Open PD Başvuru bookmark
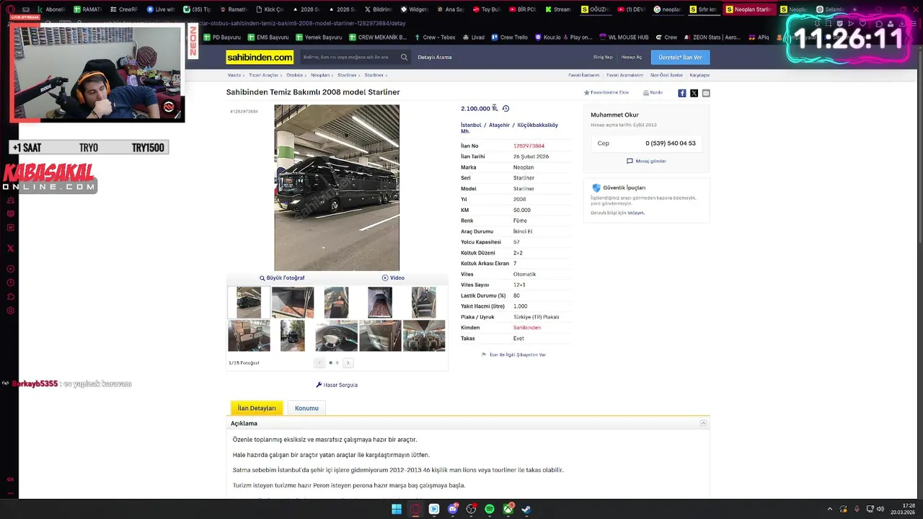923x519 pixels. 221,37
